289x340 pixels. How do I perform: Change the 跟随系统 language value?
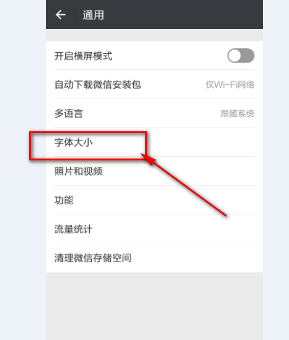click(238, 113)
